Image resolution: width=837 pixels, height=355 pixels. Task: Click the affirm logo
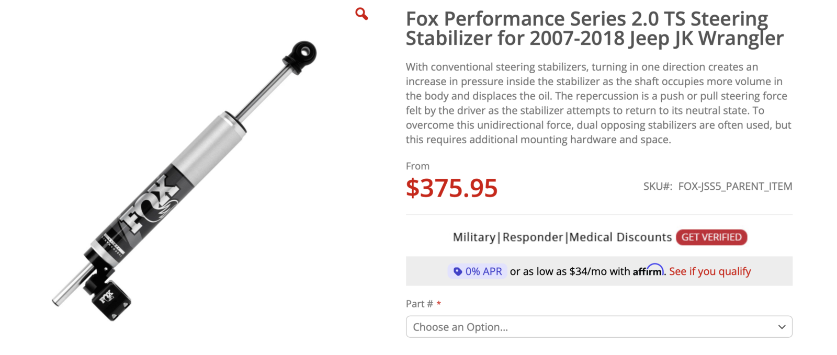point(648,270)
